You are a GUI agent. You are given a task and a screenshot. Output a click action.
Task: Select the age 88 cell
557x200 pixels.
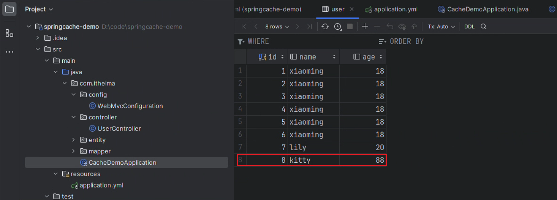tap(363, 160)
